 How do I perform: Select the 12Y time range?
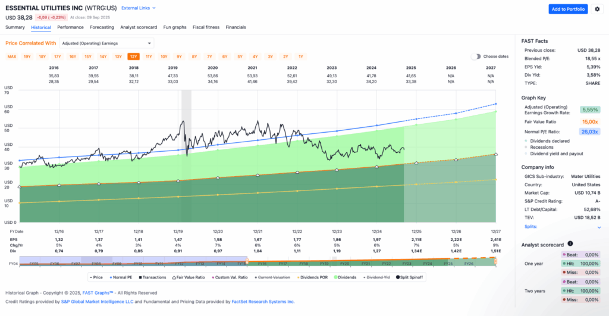[133, 57]
